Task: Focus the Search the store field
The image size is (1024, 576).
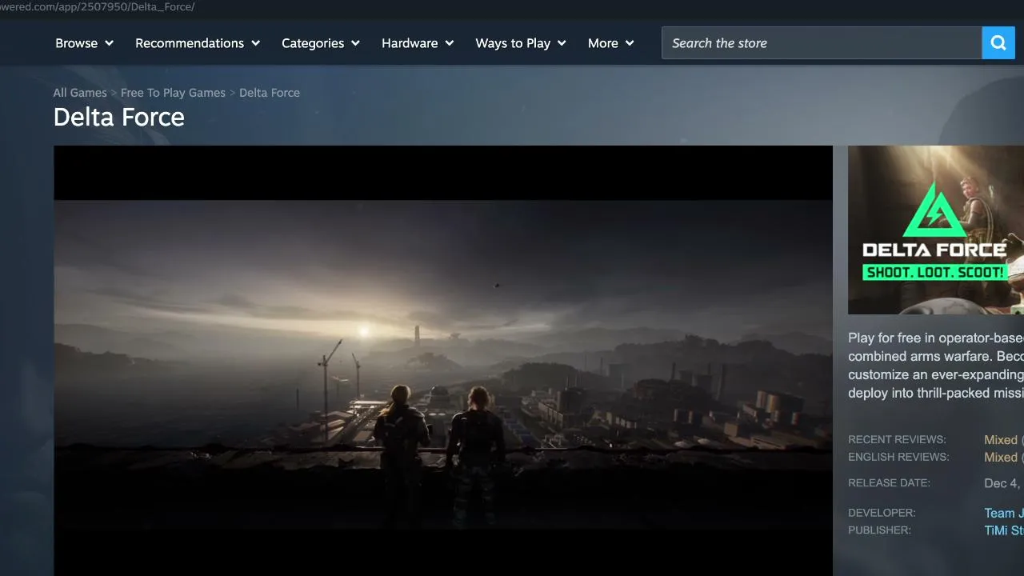Action: (x=822, y=43)
